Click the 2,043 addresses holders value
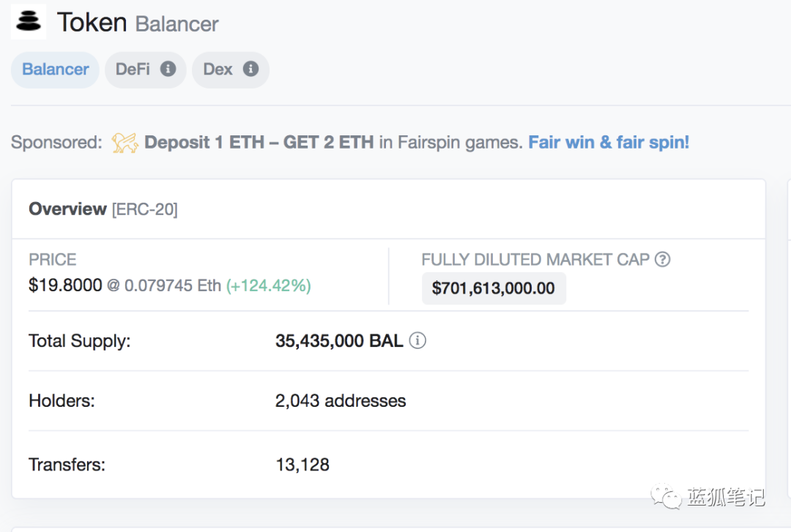The image size is (791, 532). click(341, 401)
